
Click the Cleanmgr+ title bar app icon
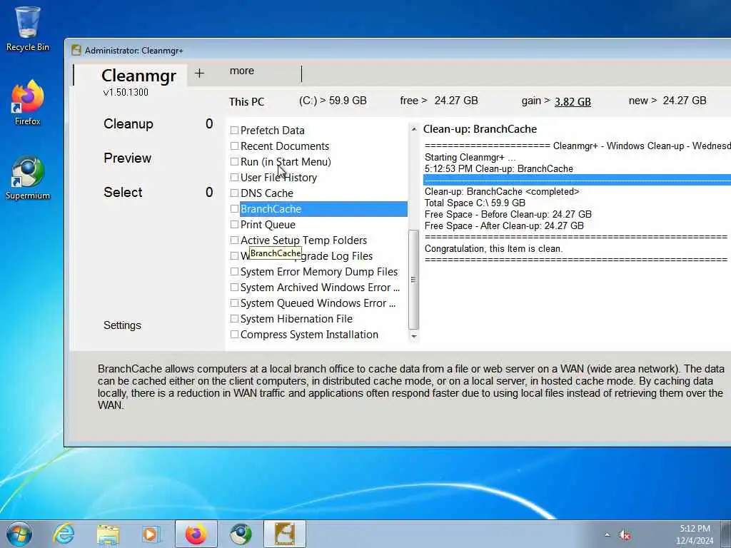click(x=76, y=51)
